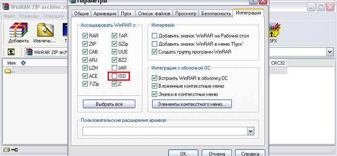Screen dimensions: 337x156
Task: Switch to the Пути tab
Action: pos(127,14)
